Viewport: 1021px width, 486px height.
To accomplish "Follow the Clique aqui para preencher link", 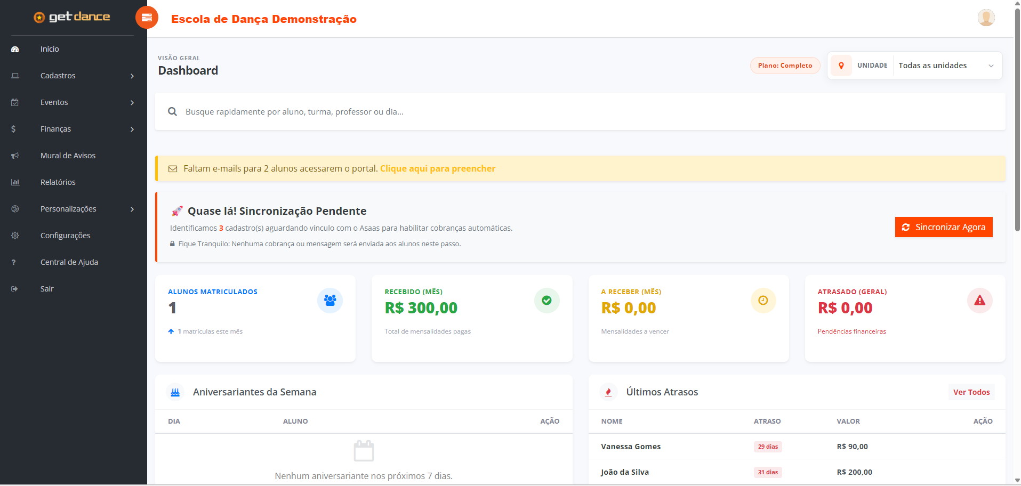I will [x=438, y=168].
